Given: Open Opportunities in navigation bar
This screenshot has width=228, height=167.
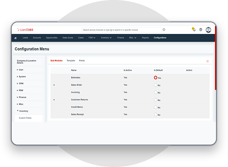Looking at the screenshot, I should (52, 38).
